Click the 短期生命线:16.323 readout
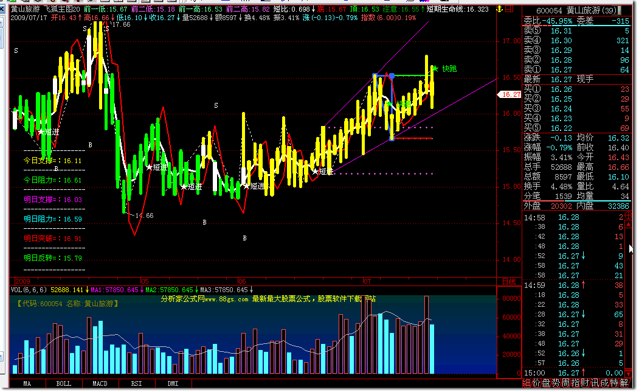The width and height of the screenshot is (639, 392). (x=457, y=9)
